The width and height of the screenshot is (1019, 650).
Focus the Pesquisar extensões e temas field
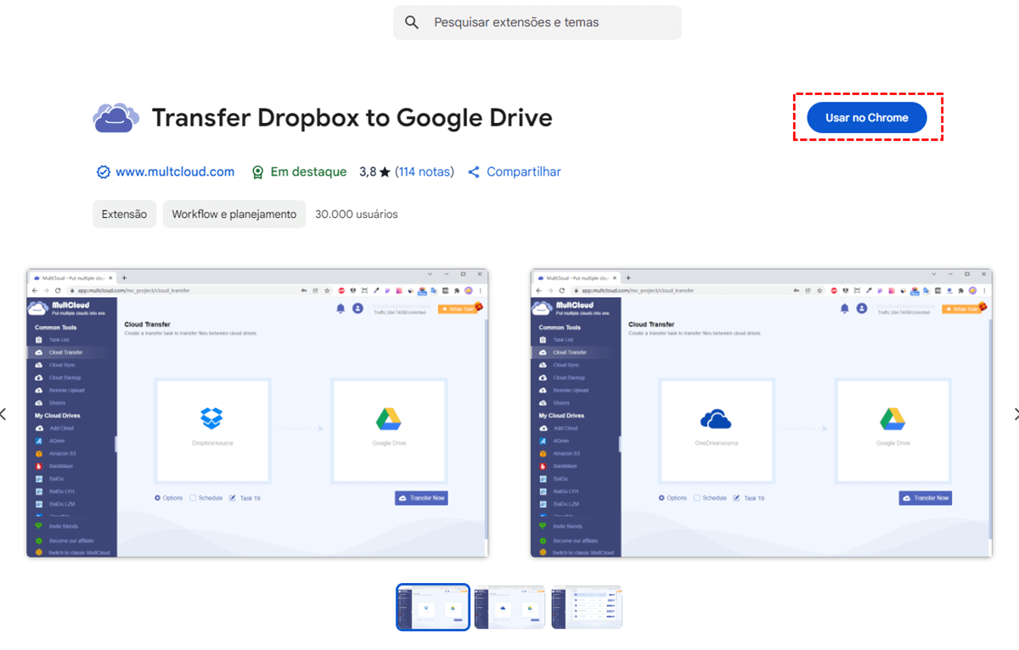pos(537,23)
